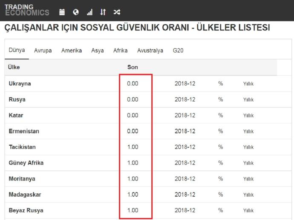Open the globe countries icon
This screenshot has height=220, width=294.
76,12
